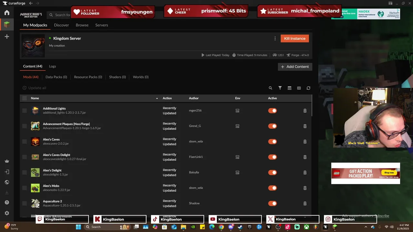Delete Additional Lights with its trash icon
This screenshot has height=232, width=413.
point(305,111)
